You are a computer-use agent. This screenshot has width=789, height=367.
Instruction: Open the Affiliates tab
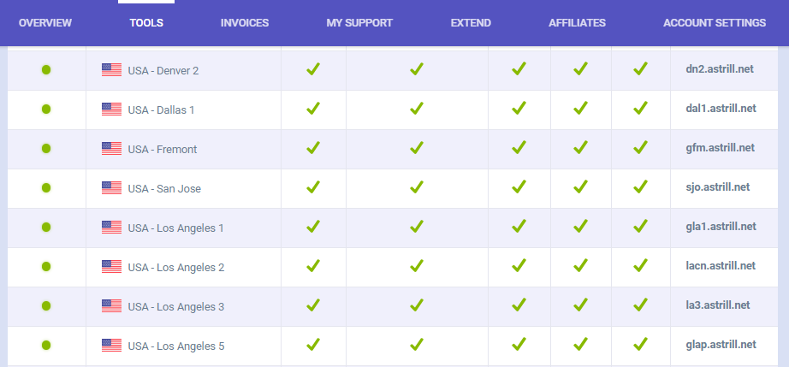coord(577,23)
